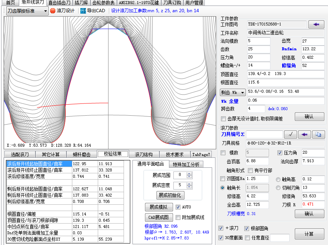
Task: Focus the 法向模数 input field
Action: 259,41
